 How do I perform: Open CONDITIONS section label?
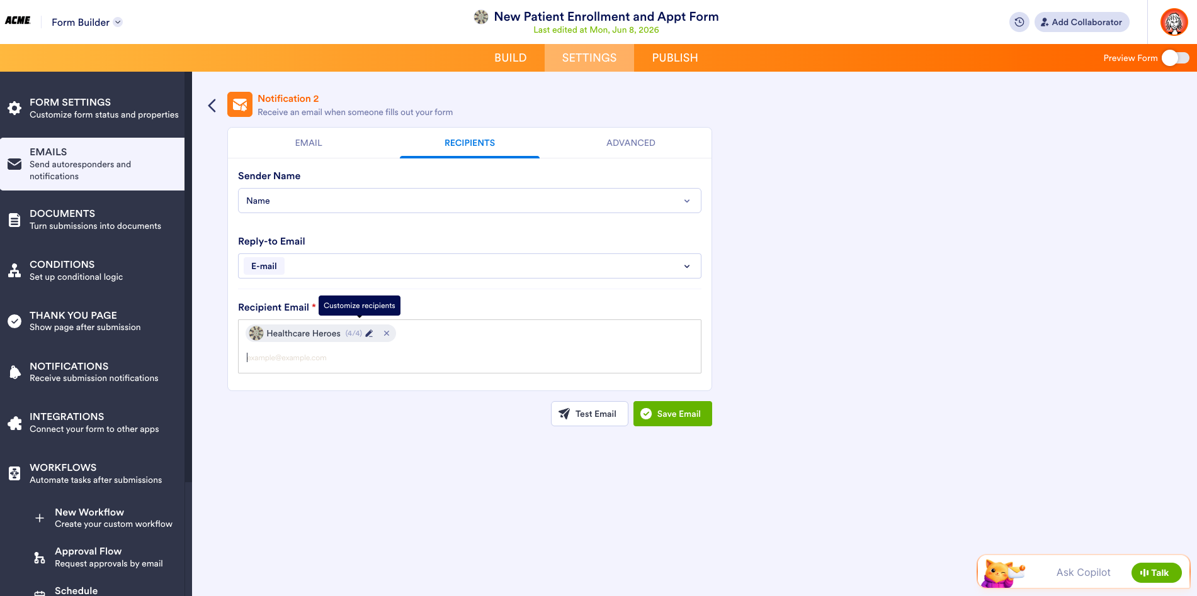pyautogui.click(x=62, y=265)
